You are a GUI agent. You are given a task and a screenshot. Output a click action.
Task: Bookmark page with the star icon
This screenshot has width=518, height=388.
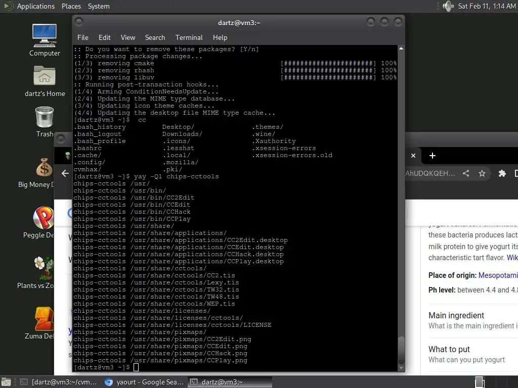click(x=482, y=173)
